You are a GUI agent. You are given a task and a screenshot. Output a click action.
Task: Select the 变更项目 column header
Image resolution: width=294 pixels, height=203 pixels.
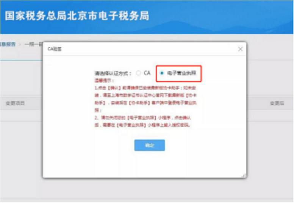15,103
